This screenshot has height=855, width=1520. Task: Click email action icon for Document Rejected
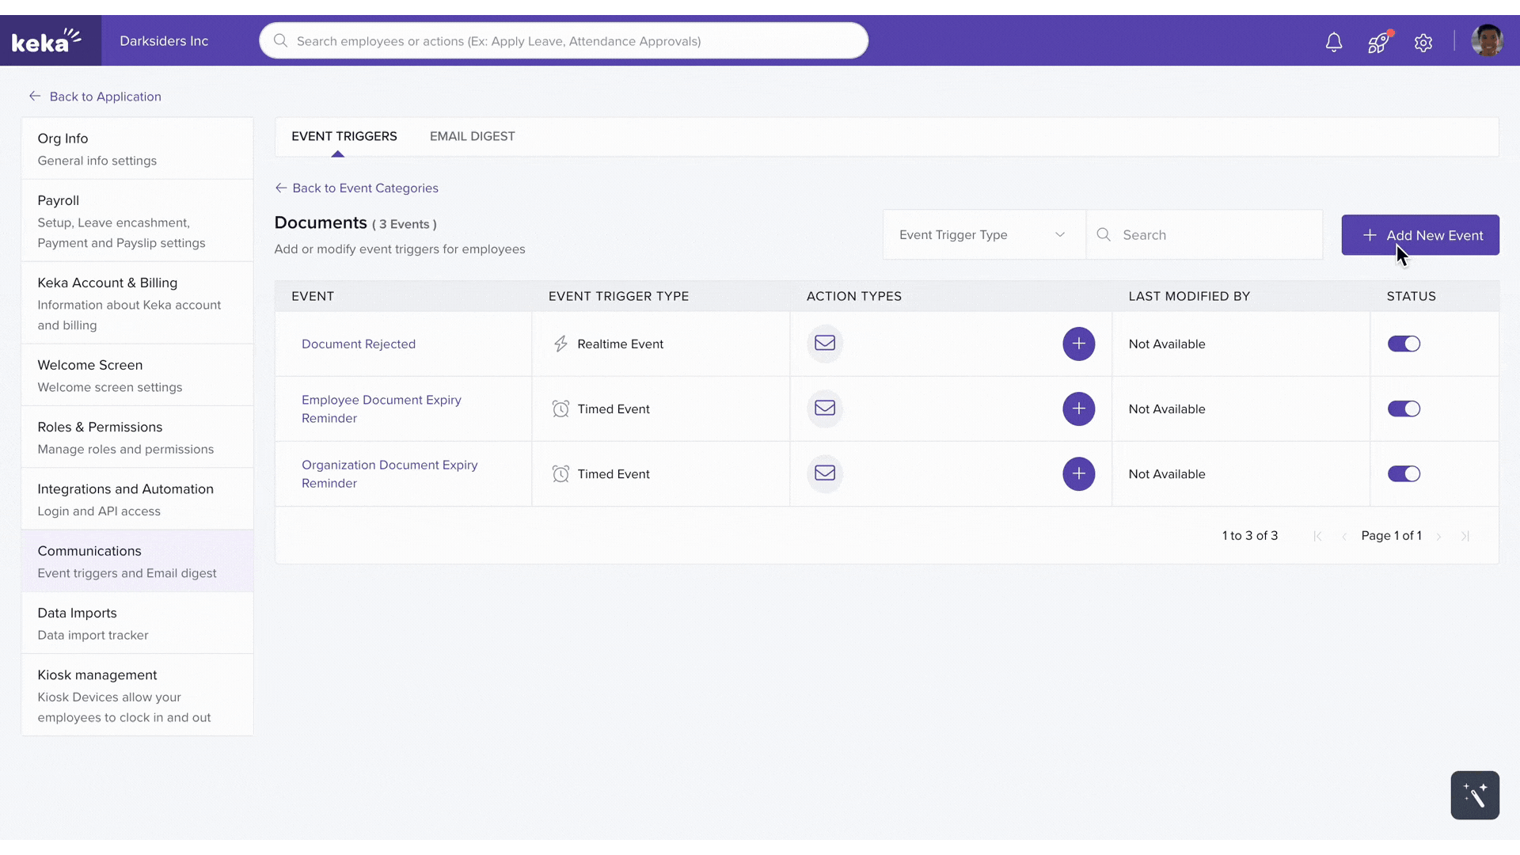click(825, 344)
